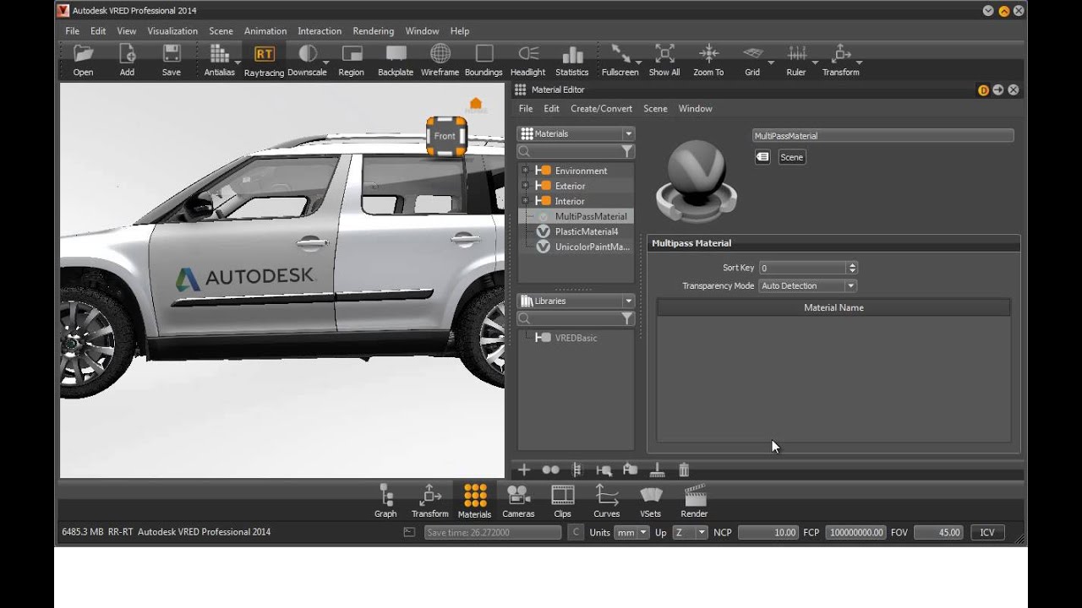
Task: Click the Sort Key stepper arrows
Action: tap(851, 268)
